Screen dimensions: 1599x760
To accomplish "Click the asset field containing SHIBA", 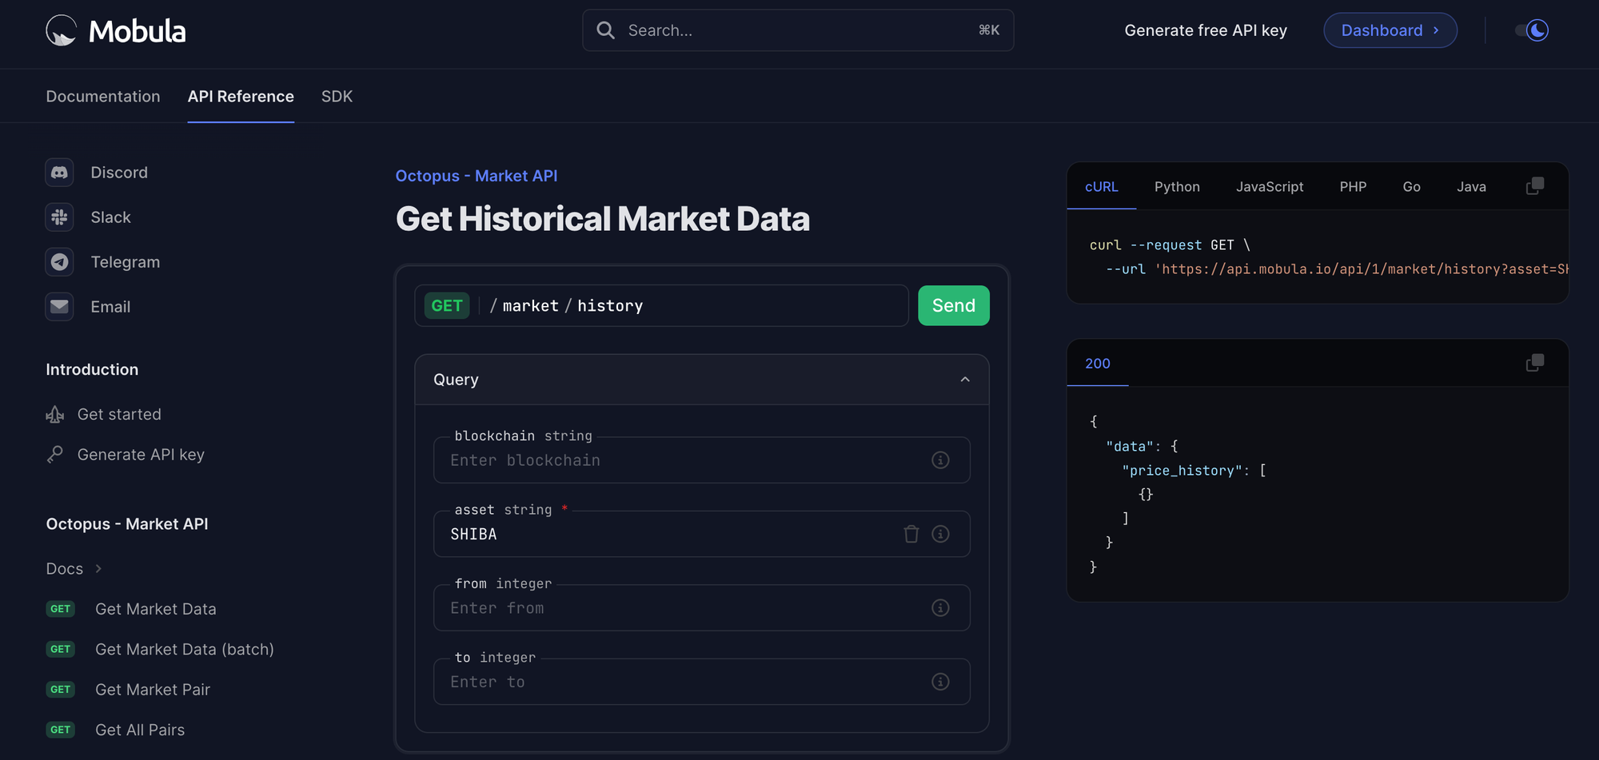I will pyautogui.click(x=702, y=534).
